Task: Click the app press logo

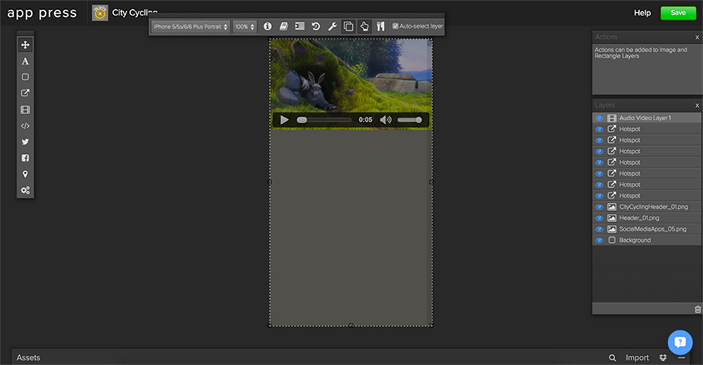Action: [x=42, y=13]
